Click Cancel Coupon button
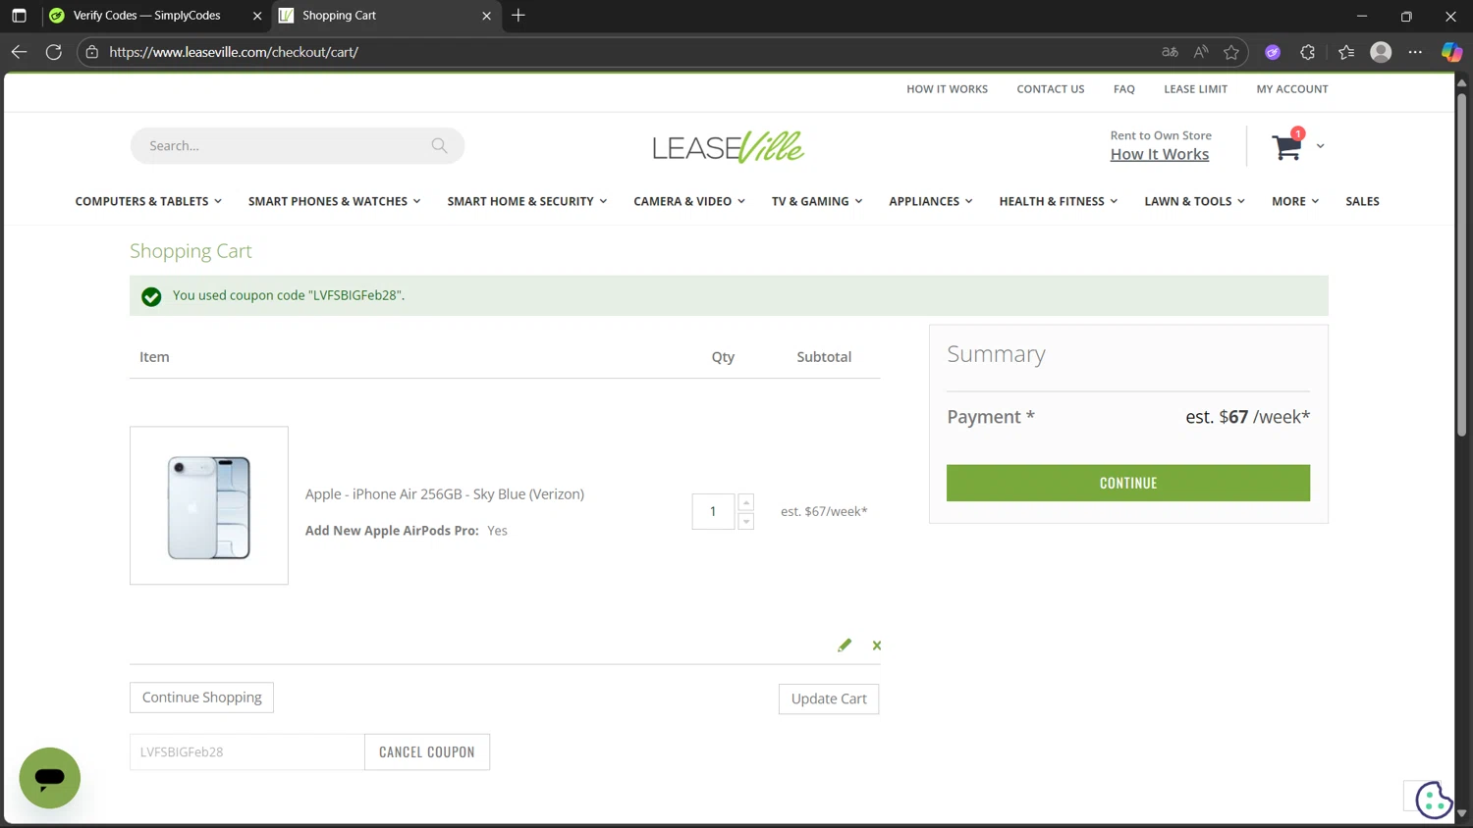The image size is (1473, 828). pyautogui.click(x=427, y=752)
